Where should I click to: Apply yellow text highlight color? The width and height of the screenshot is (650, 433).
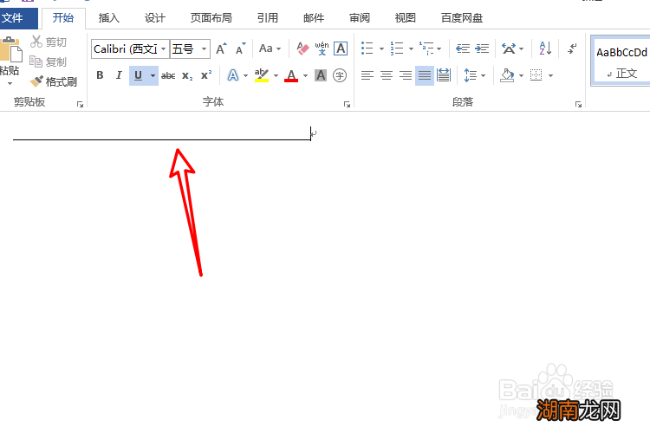[x=262, y=75]
